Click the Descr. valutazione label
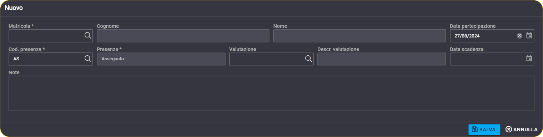 click(x=338, y=49)
